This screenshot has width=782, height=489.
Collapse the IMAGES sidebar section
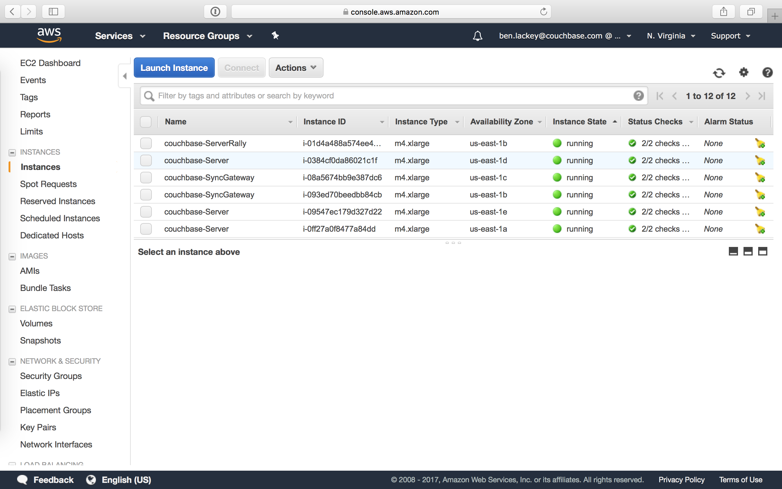[12, 256]
